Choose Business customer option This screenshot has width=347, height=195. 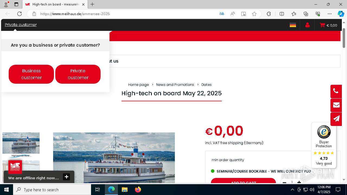[31, 74]
